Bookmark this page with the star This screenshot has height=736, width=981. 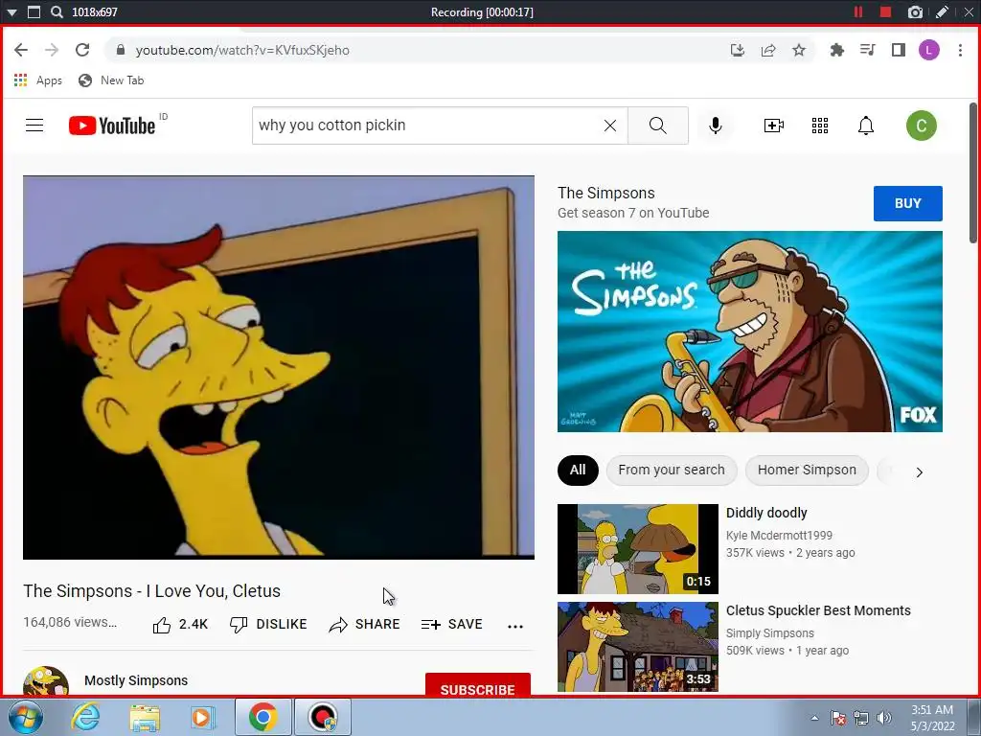(x=799, y=50)
